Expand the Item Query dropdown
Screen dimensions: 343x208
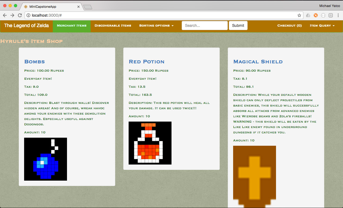[x=322, y=26]
